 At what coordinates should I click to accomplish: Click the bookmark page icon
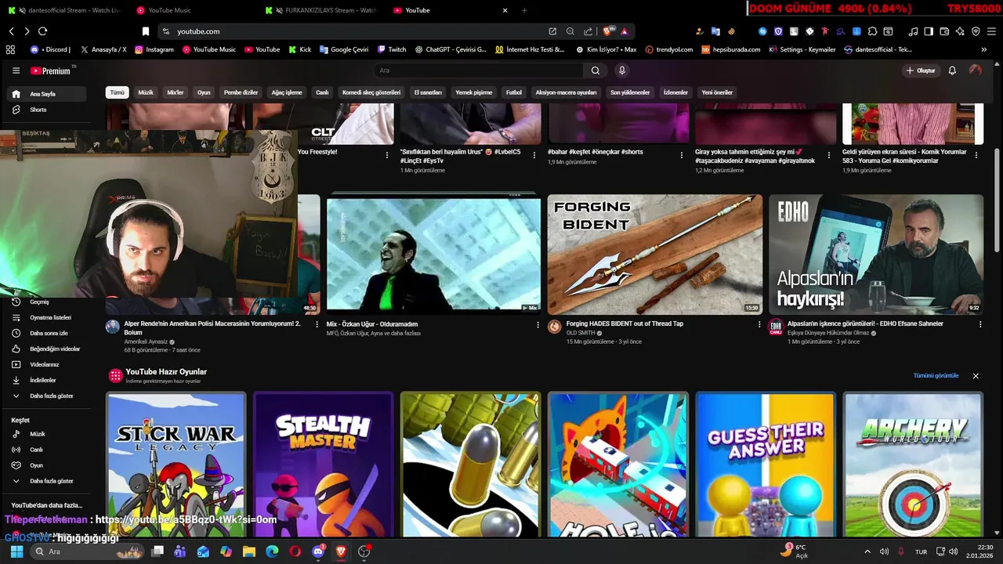(145, 31)
